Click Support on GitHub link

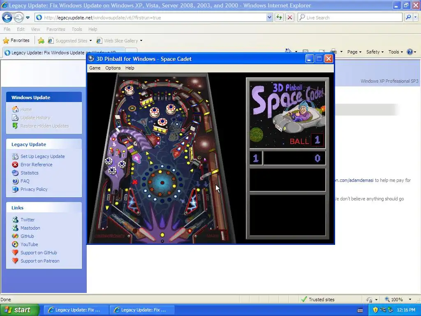click(39, 253)
